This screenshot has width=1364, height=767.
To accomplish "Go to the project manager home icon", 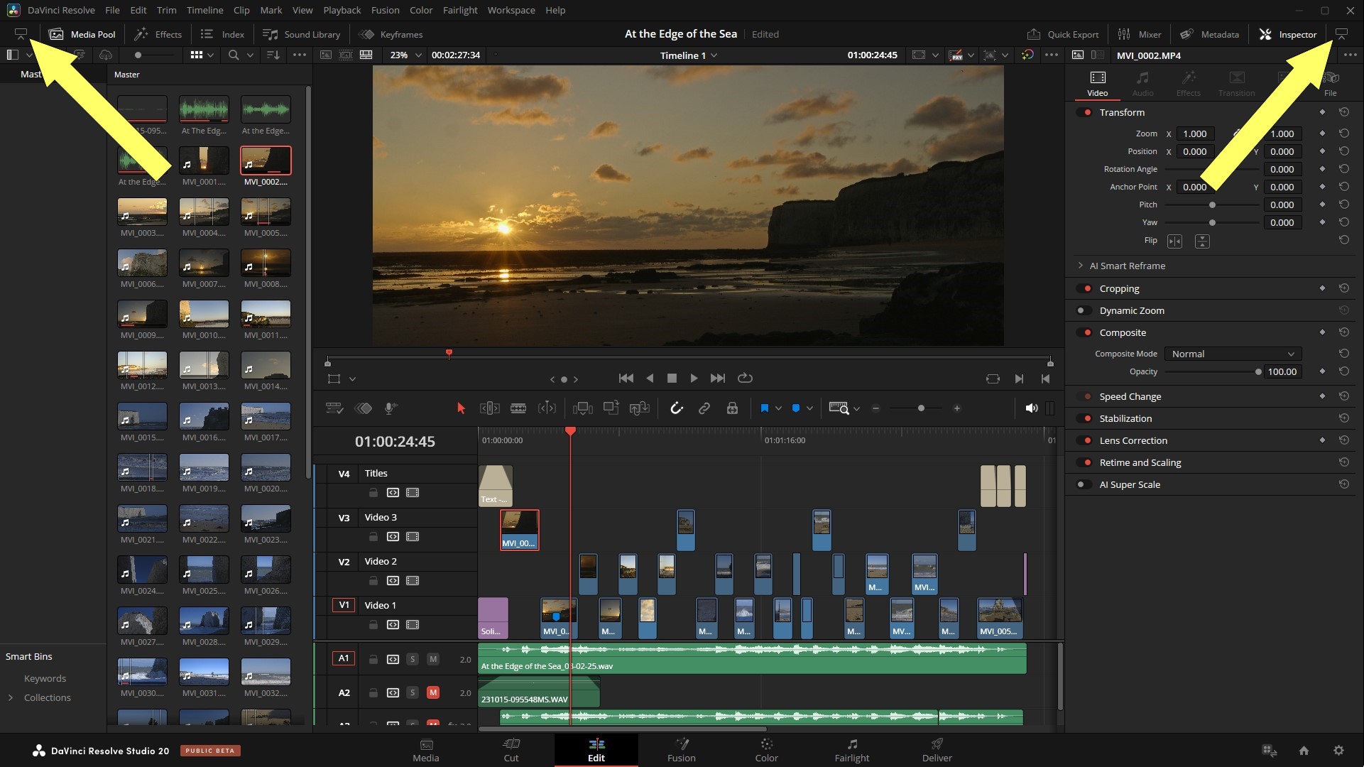I will click(1304, 751).
